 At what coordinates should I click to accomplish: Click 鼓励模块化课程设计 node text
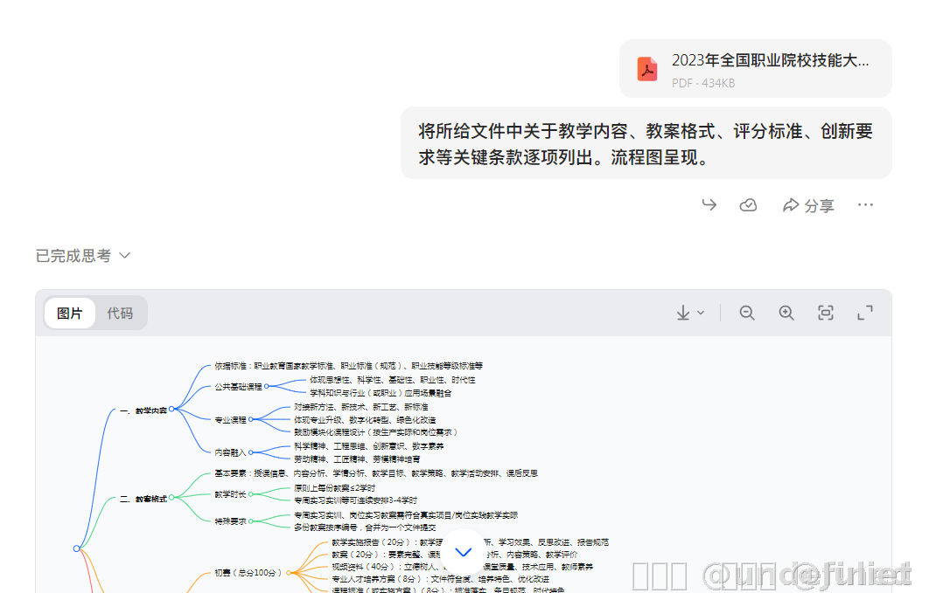pyautogui.click(x=375, y=432)
